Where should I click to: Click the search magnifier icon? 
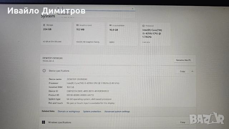(x=58, y=8)
